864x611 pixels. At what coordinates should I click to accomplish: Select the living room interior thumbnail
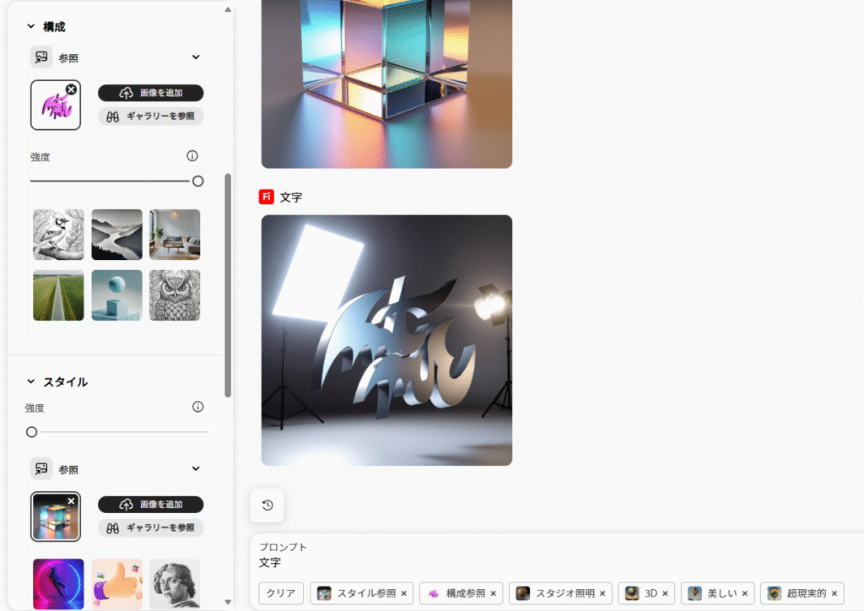pyautogui.click(x=175, y=235)
